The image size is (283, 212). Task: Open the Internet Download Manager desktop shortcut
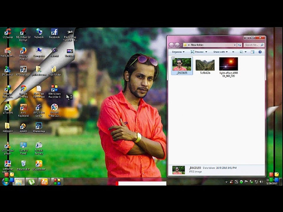(8, 91)
